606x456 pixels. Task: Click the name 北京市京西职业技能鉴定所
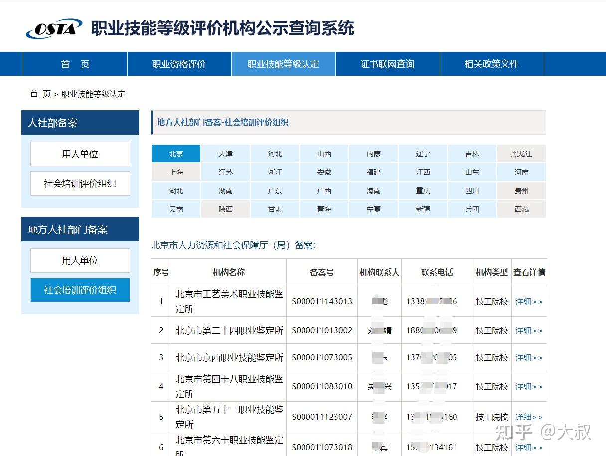(229, 358)
